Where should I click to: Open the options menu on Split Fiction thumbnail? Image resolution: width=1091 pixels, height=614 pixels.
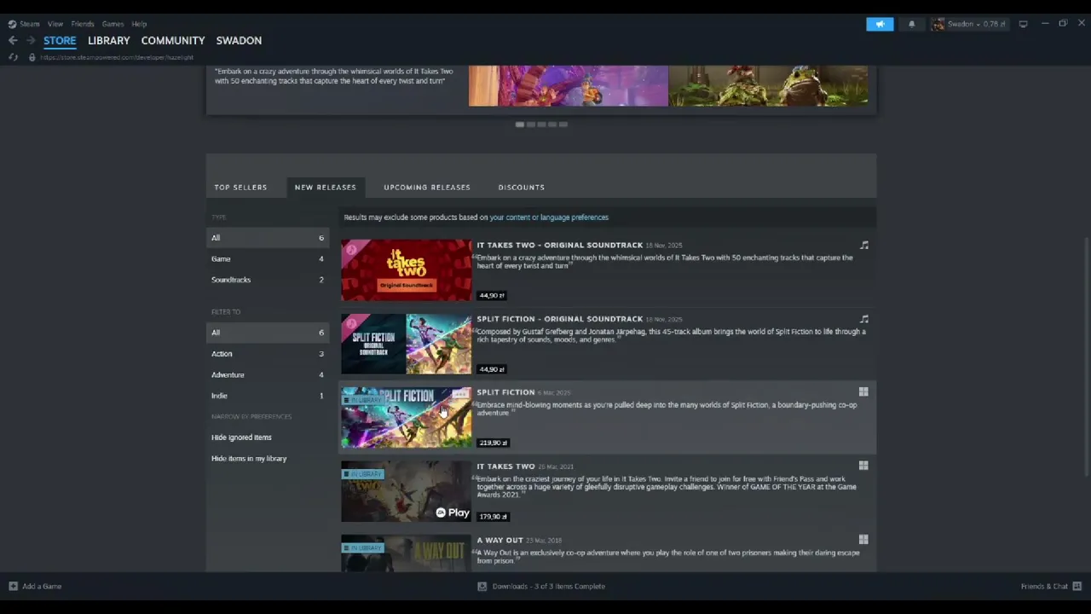(461, 395)
